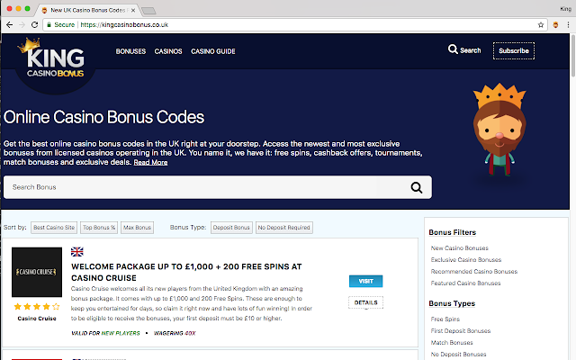Click the Read More link
Screen dimensions: 576x360
(x=150, y=162)
